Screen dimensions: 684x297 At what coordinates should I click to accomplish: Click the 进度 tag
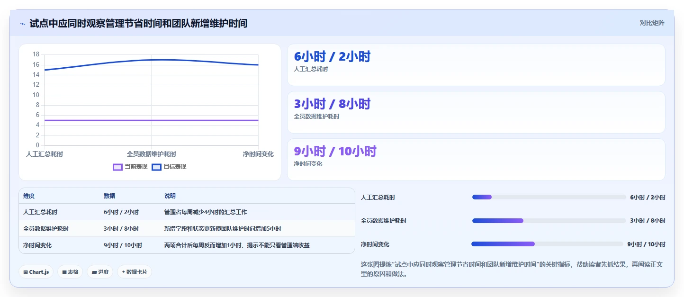click(x=100, y=272)
